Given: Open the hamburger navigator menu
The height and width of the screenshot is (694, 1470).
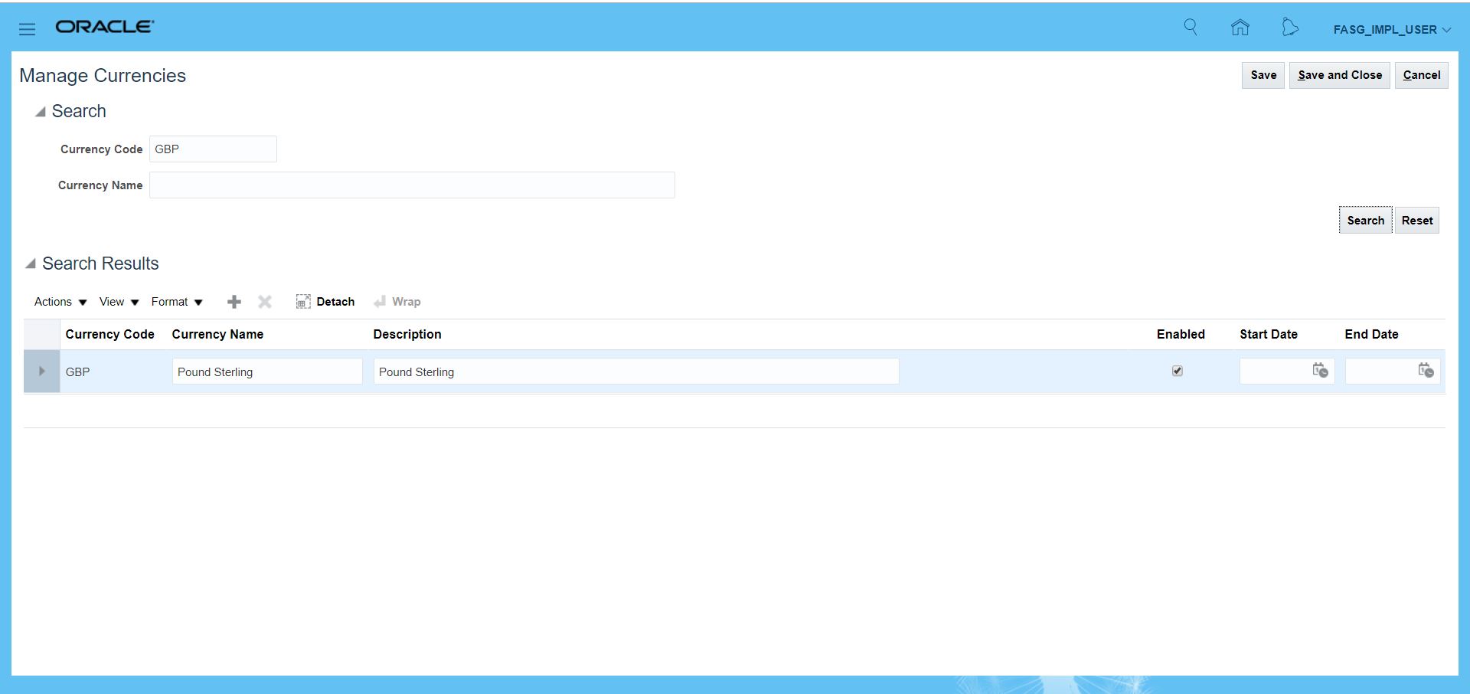Looking at the screenshot, I should tap(28, 29).
